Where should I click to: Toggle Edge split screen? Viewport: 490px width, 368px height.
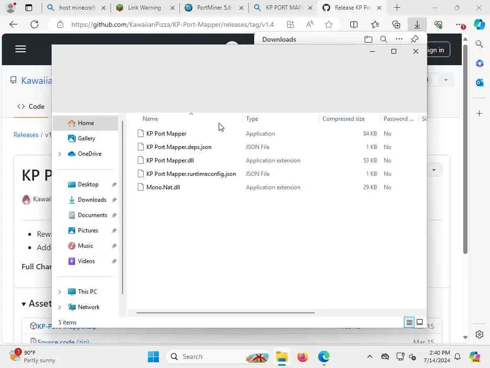pyautogui.click(x=354, y=24)
